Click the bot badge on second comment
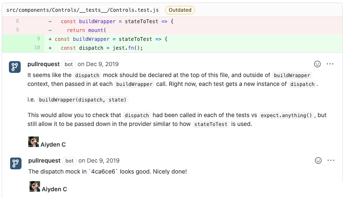Screen dimensions: 344x198 (70, 161)
